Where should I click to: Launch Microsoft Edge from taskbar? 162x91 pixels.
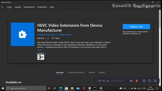click(x=61, y=88)
